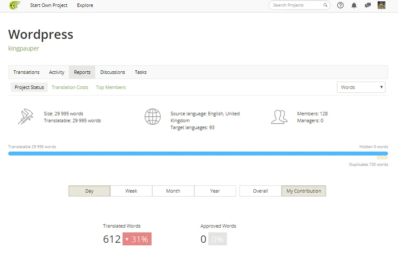Switch to the Translations tab
Screen dimensions: 398x257
point(26,72)
